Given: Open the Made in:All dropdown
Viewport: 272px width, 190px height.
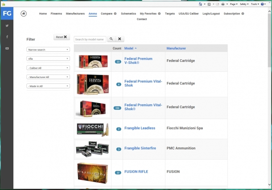Looking at the screenshot, I should point(48,86).
